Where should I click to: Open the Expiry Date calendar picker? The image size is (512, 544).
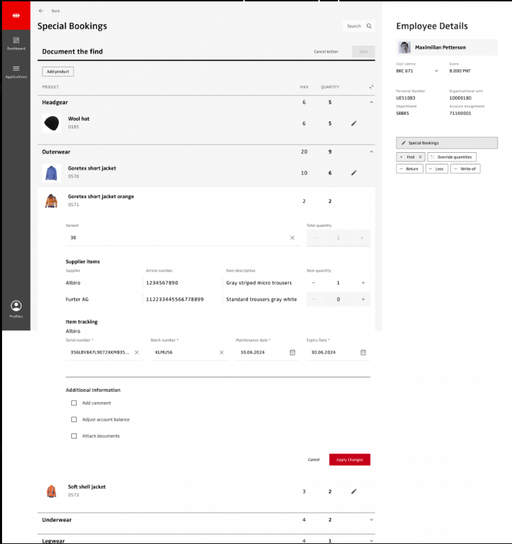[363, 352]
